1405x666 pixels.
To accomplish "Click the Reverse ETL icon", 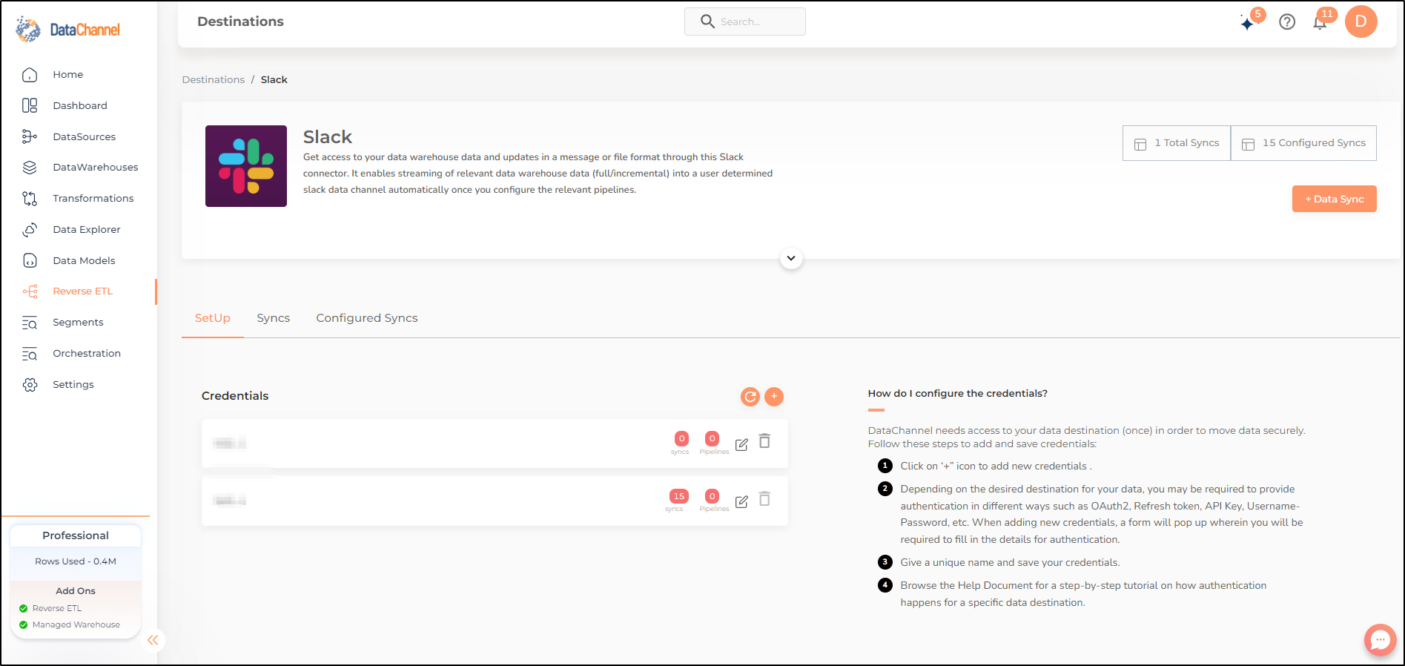I will (30, 291).
